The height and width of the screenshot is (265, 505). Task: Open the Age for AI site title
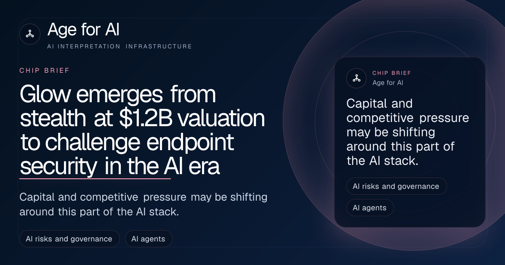click(84, 30)
